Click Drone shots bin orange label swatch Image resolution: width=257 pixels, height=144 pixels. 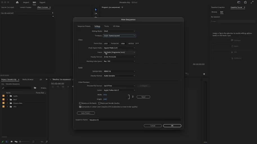point(3,103)
